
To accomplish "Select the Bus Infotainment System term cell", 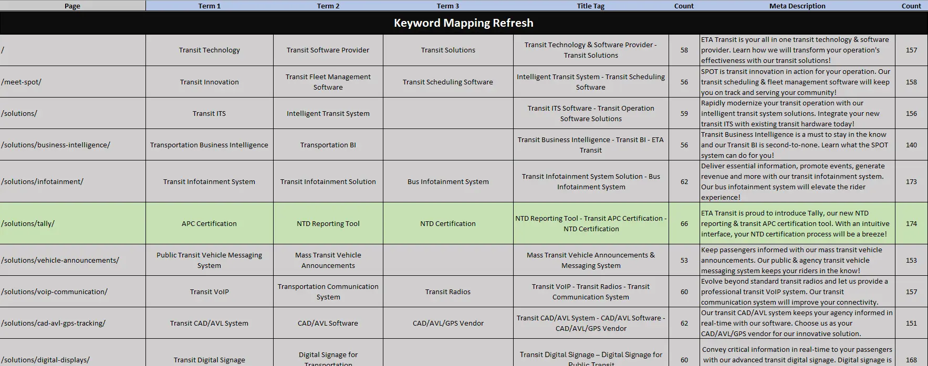I will point(447,181).
